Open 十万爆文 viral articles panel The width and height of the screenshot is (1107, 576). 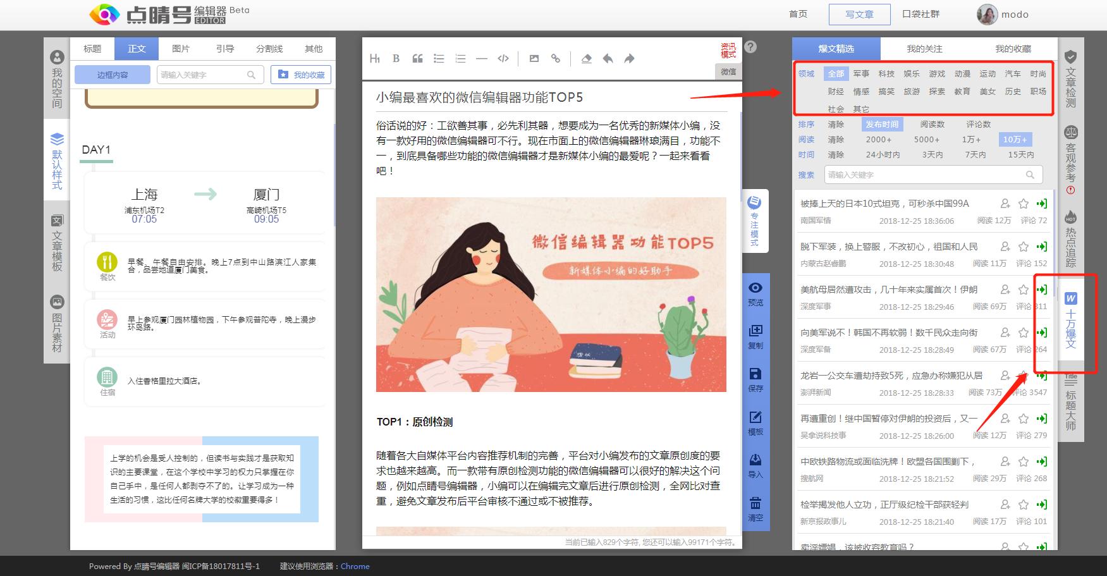(1070, 320)
